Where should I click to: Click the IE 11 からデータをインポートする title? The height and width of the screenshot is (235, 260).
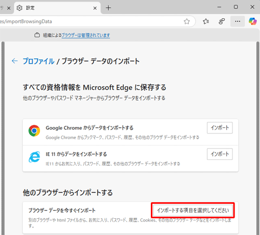click(x=76, y=154)
